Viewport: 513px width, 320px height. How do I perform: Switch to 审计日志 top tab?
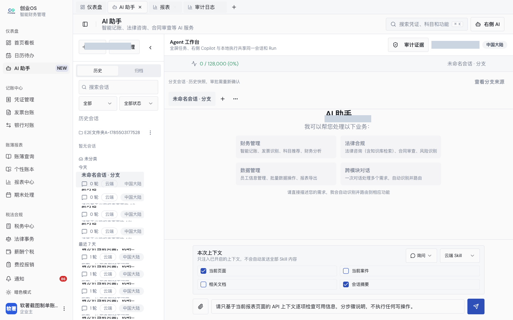(x=204, y=7)
